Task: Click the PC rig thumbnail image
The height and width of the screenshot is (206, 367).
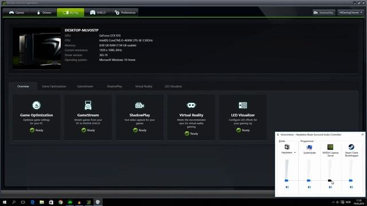Action: click(x=37, y=49)
